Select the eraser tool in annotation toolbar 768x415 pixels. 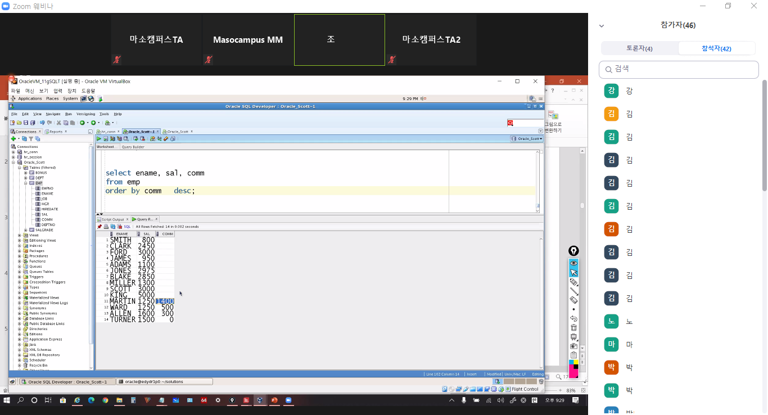pyautogui.click(x=573, y=300)
